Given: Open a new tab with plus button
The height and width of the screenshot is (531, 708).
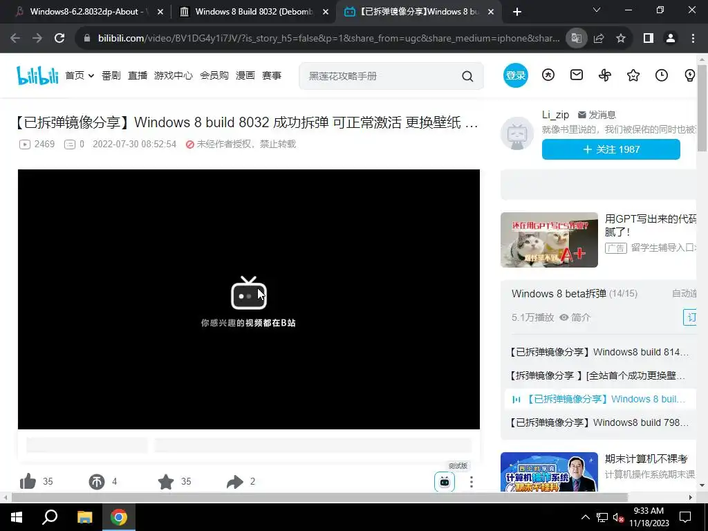Looking at the screenshot, I should 517,12.
